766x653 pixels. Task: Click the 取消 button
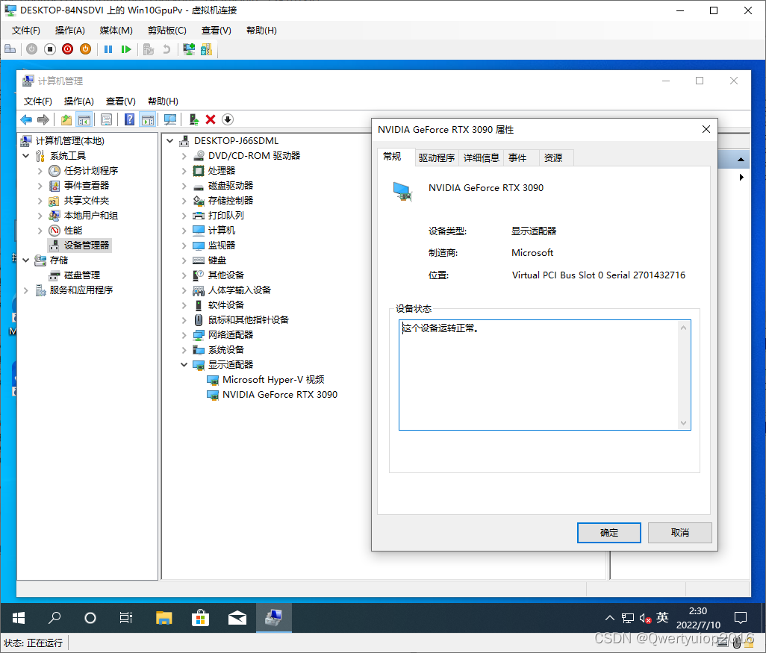[x=680, y=533]
